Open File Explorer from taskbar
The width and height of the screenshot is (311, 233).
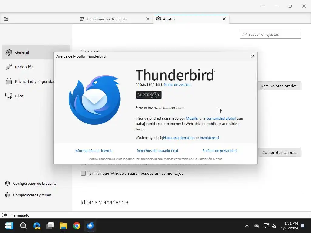[63, 226]
